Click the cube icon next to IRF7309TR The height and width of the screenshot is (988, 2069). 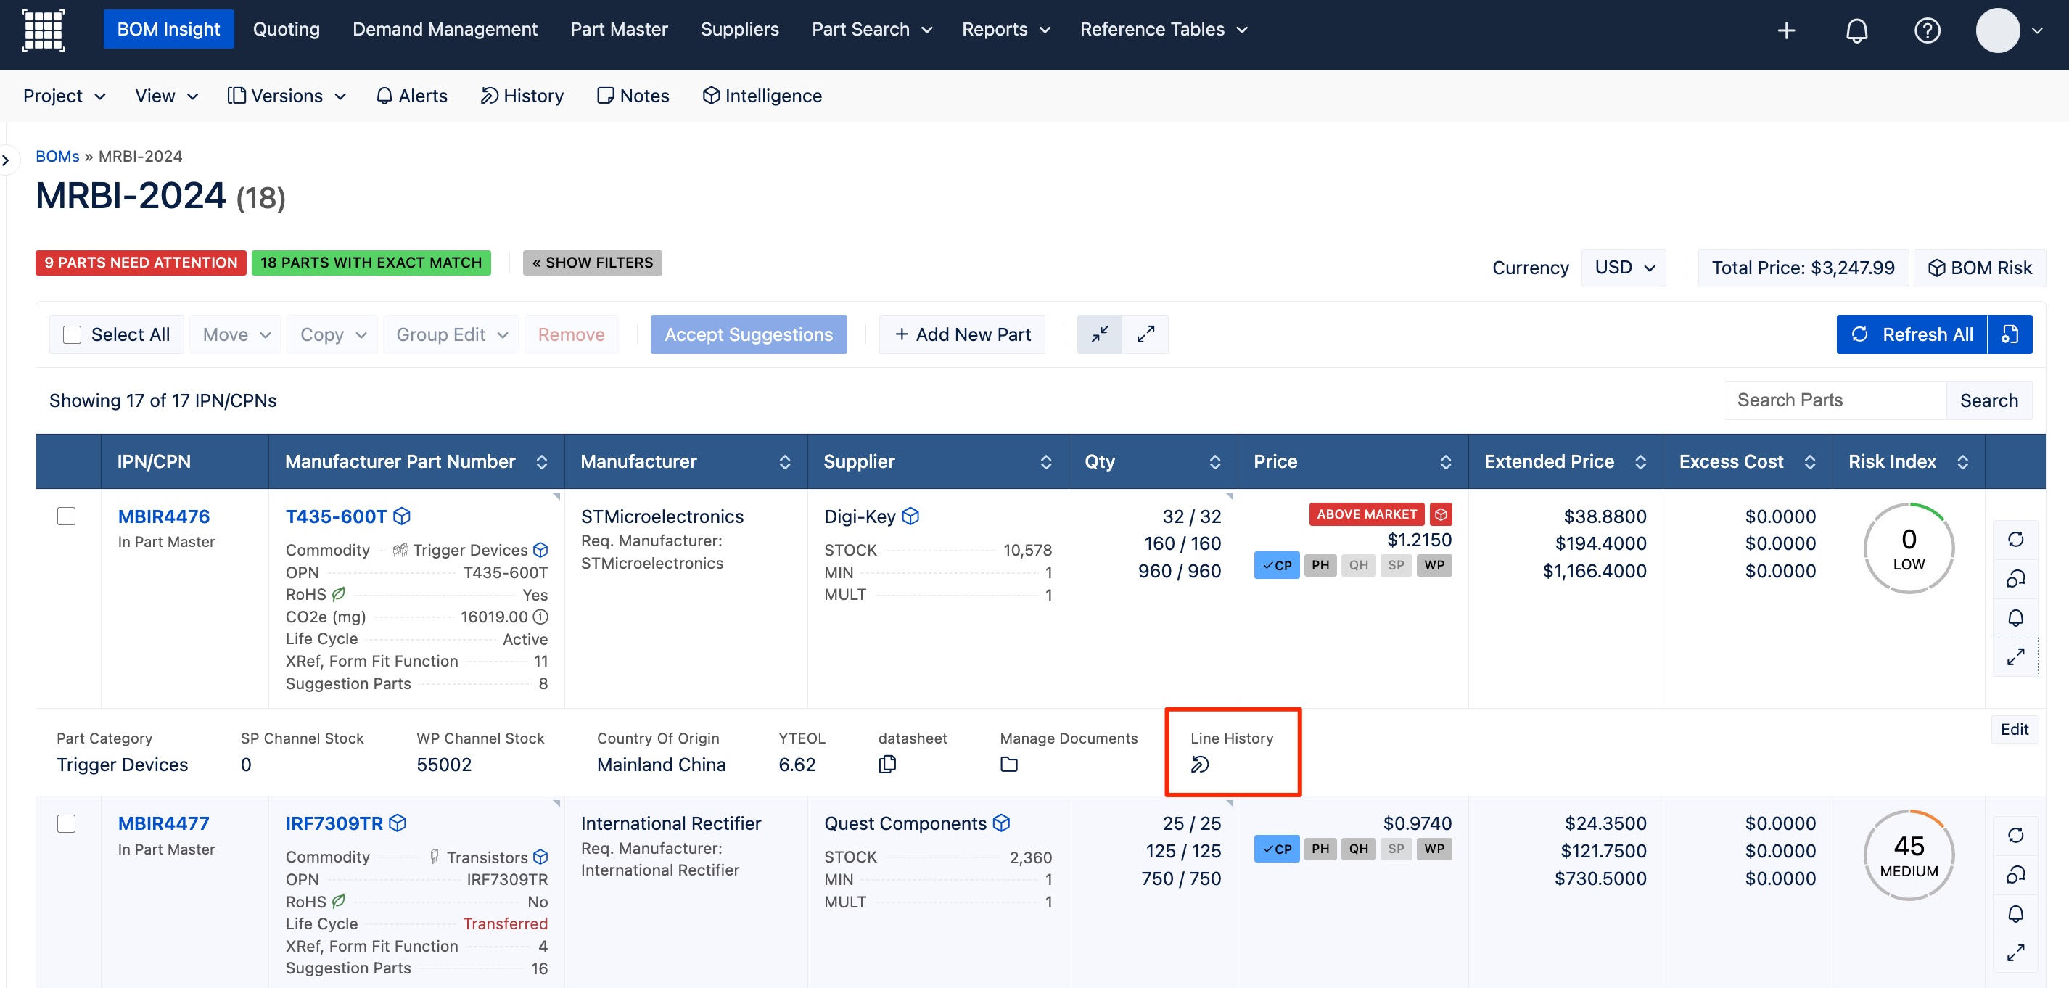[x=398, y=823]
